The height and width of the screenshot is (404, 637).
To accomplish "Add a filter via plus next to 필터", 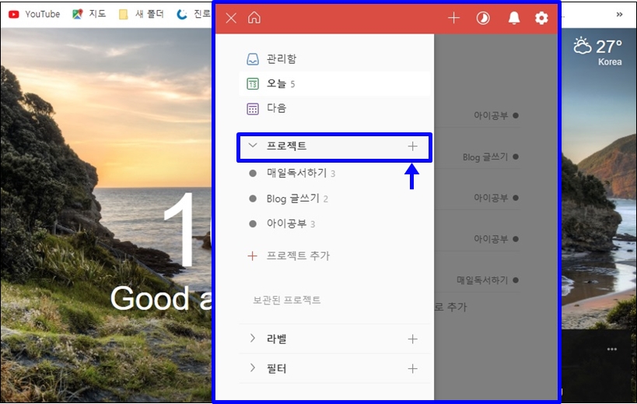I will pyautogui.click(x=412, y=369).
